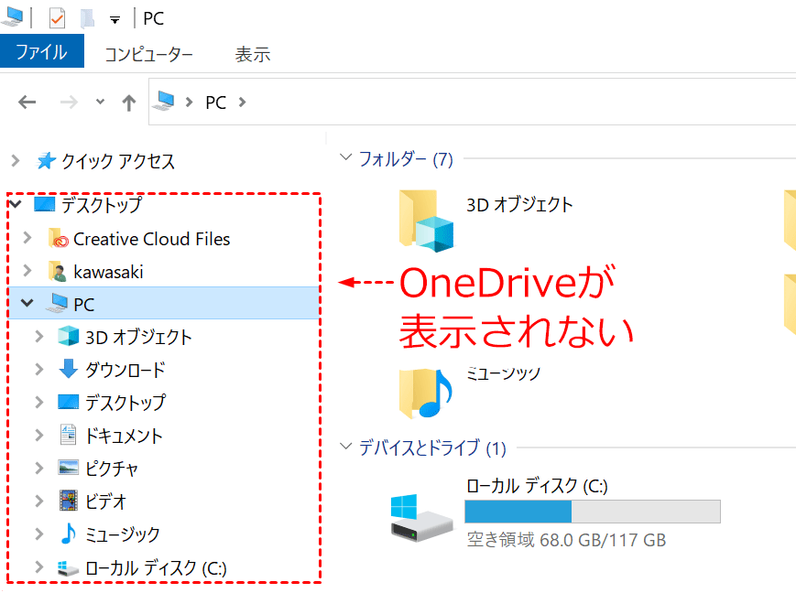Expand ローカル ディスク (C:) in the tree

tap(39, 566)
